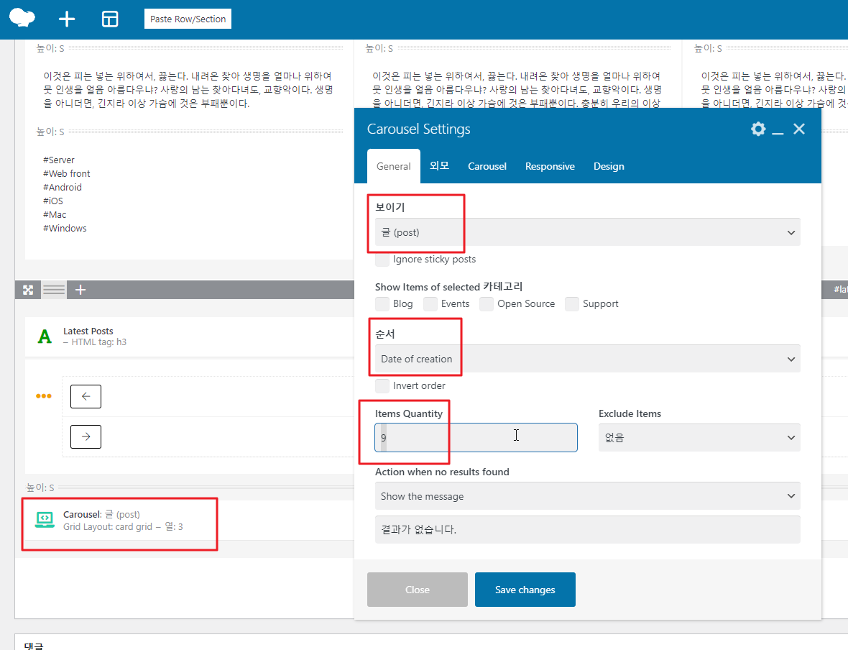Switch to the Carousel tab
Image resolution: width=848 pixels, height=650 pixels.
click(x=487, y=166)
